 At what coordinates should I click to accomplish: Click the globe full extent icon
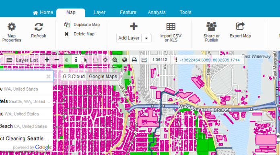click(x=125, y=60)
